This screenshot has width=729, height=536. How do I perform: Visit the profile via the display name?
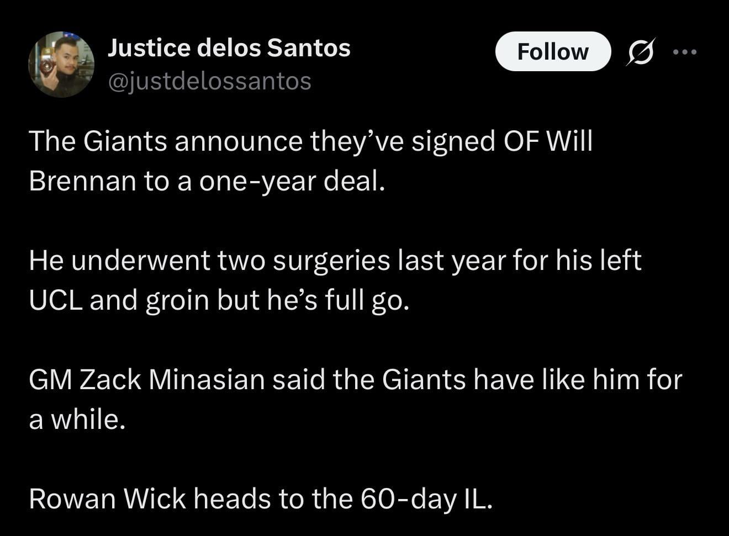click(x=229, y=47)
